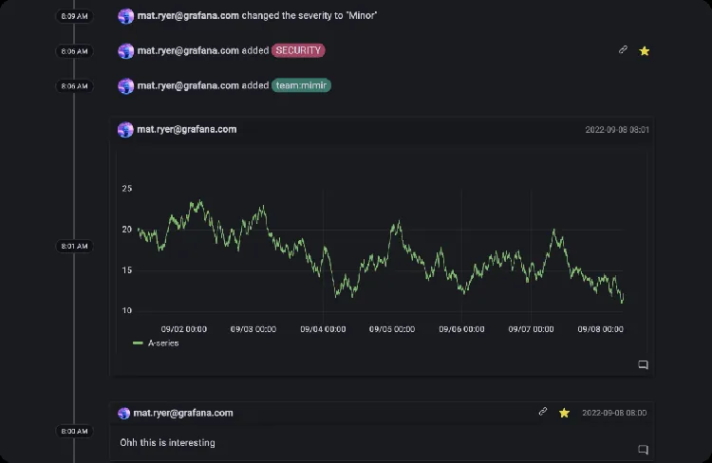Click the y-axis value 25
The height and width of the screenshot is (463, 712).
pyautogui.click(x=127, y=189)
